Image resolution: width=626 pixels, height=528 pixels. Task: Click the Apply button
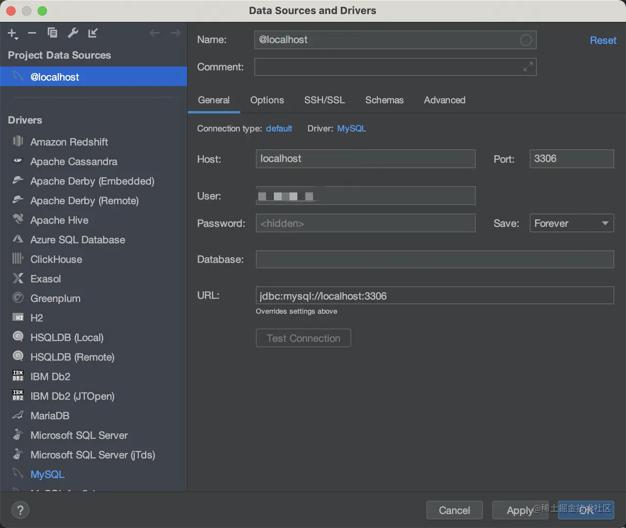(x=520, y=510)
